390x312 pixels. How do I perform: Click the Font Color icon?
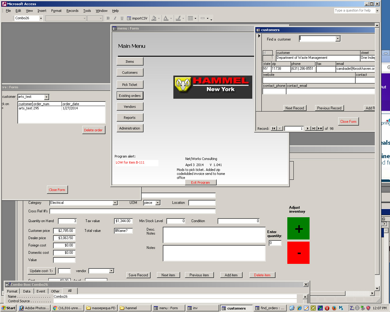click(166, 18)
